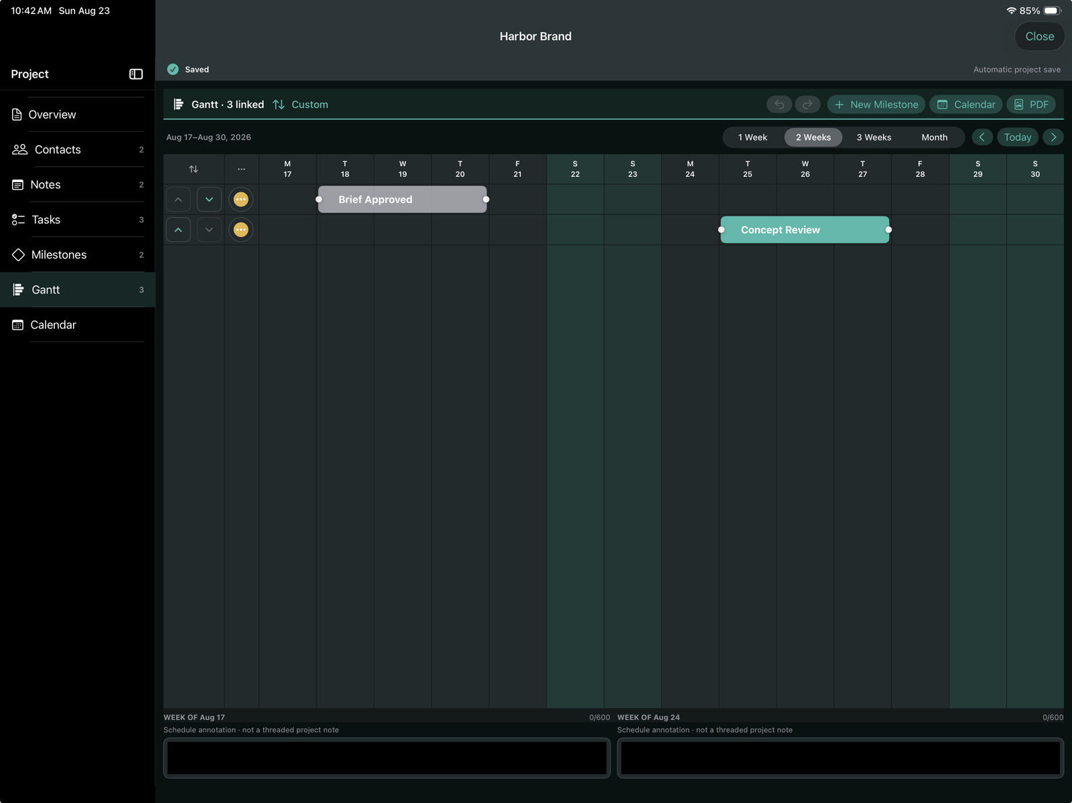Viewport: 1072px width, 803px height.
Task: Click the Tasks checklist icon
Action: (x=18, y=220)
